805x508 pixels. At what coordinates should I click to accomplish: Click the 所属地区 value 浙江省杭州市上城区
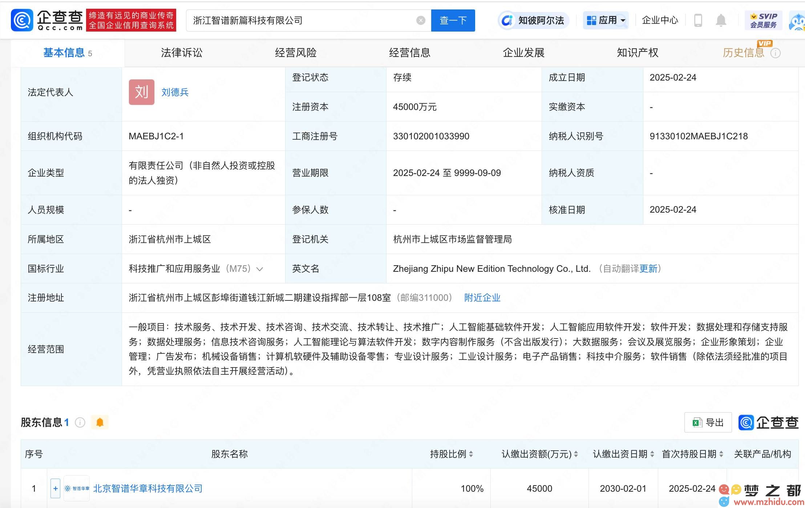point(170,239)
